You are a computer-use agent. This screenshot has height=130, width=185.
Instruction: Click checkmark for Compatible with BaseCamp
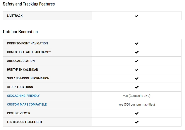click(x=137, y=52)
